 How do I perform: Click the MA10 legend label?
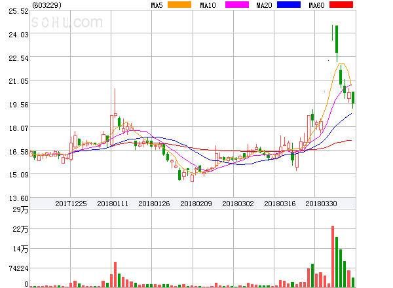[x=208, y=5]
